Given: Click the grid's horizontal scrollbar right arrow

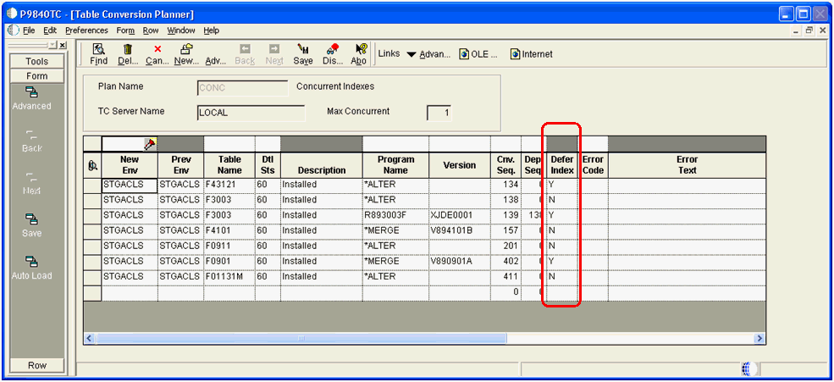Looking at the screenshot, I should pos(760,338).
